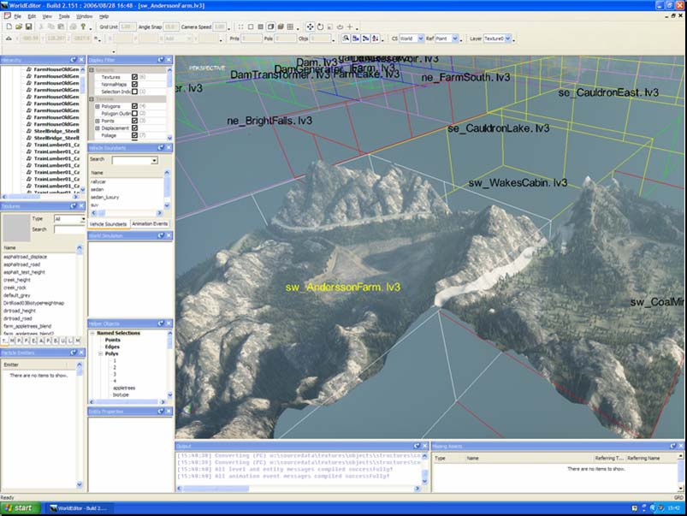Switch to the Animation Events tab

point(150,224)
